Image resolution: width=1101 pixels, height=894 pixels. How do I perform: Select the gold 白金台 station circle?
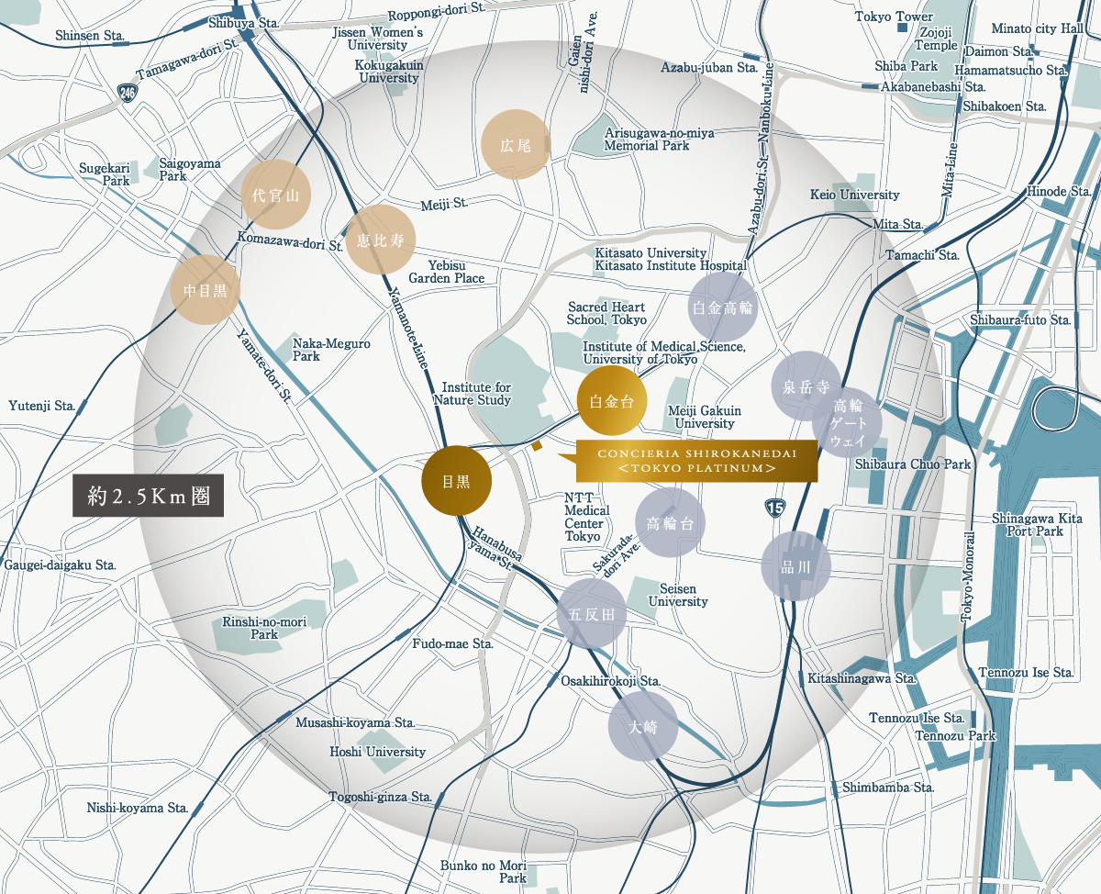click(x=612, y=401)
